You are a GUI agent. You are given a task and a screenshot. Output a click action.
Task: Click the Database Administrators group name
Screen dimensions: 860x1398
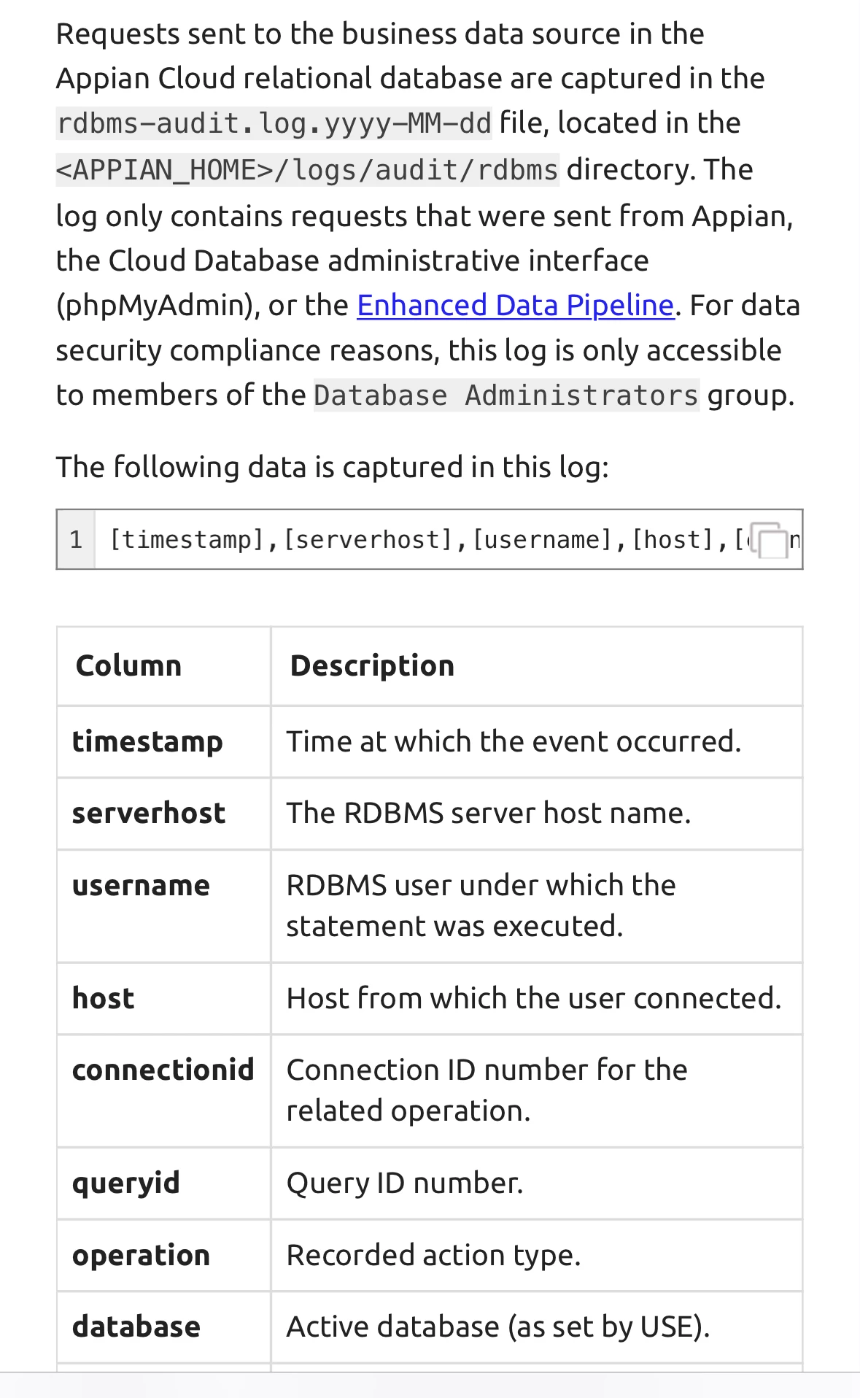point(506,395)
